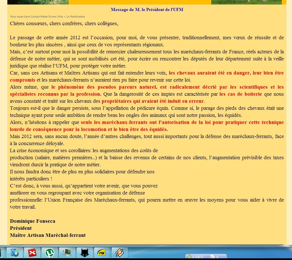Open Winamp lightning bolt icon
This screenshot has width=292, height=260.
tap(119, 253)
